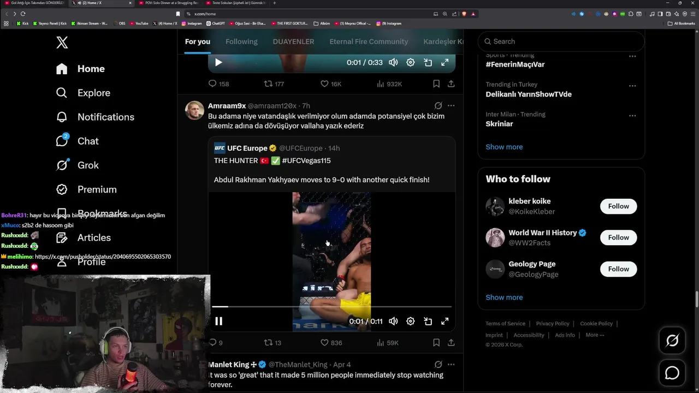
Task: Toggle picture-in-picture on the UFC video
Action: pyautogui.click(x=428, y=321)
